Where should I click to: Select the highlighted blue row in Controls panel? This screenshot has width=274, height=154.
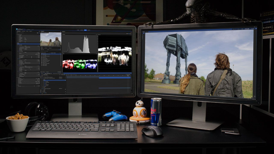pos(28,44)
